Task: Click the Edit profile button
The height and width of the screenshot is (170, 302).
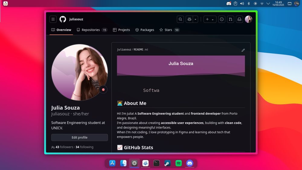Action: point(79,137)
